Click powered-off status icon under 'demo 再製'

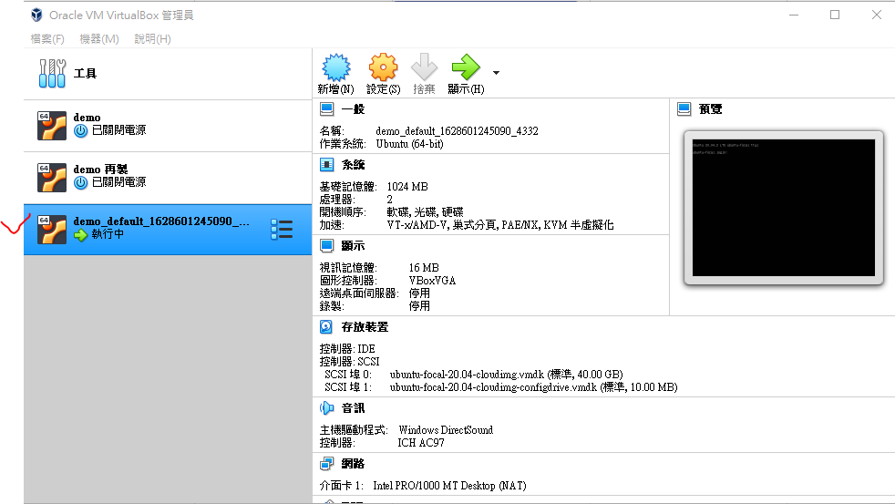click(x=80, y=182)
